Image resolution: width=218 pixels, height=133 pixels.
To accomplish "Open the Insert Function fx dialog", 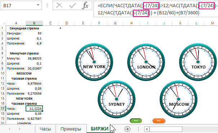I will 85,5.
